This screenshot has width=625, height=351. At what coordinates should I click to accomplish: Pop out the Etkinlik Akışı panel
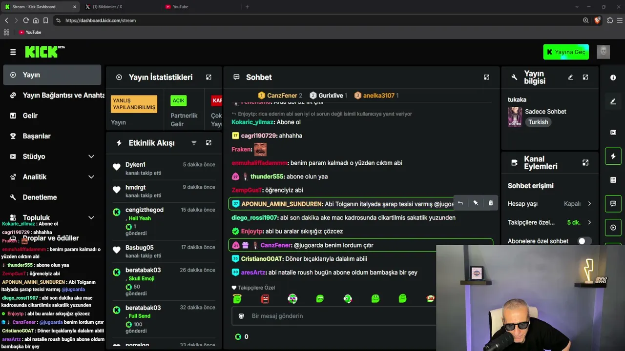(208, 143)
